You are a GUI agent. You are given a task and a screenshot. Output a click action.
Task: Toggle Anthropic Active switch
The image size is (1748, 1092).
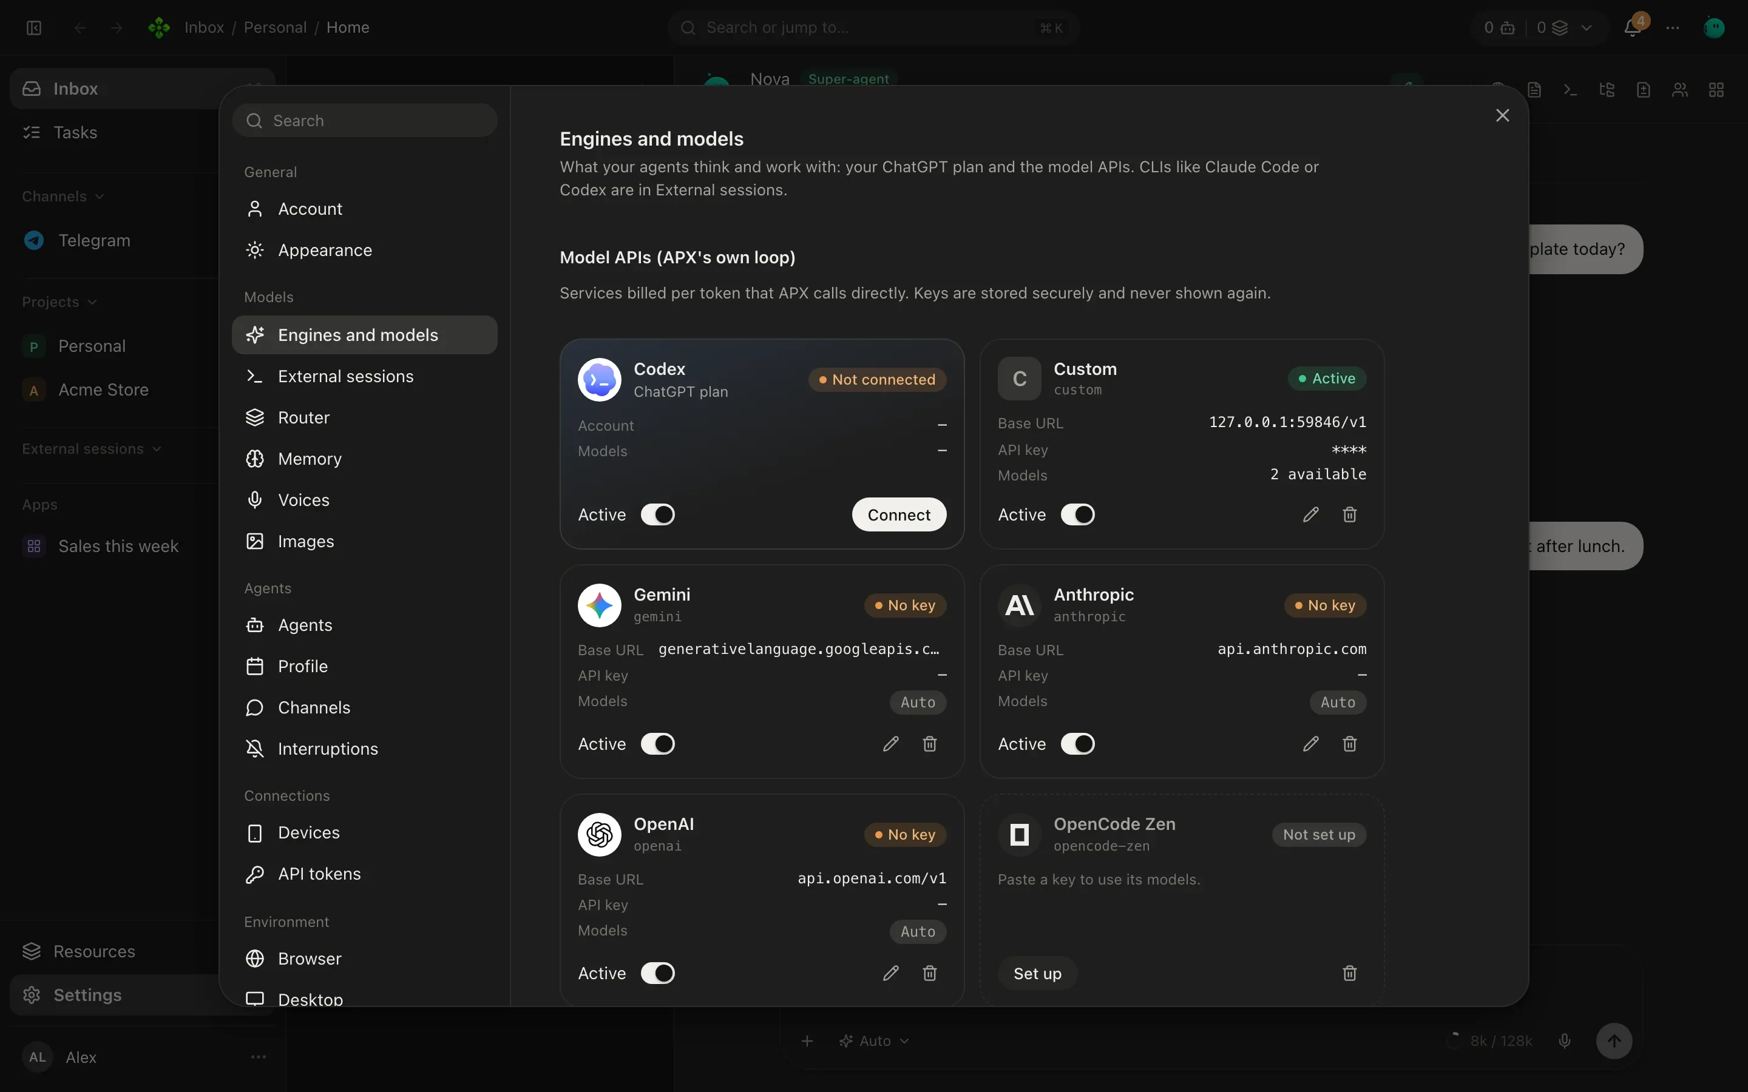1078,743
